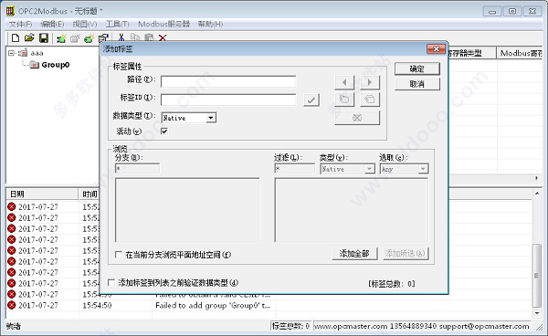Click the Save floppy disk icon

[x=44, y=37]
